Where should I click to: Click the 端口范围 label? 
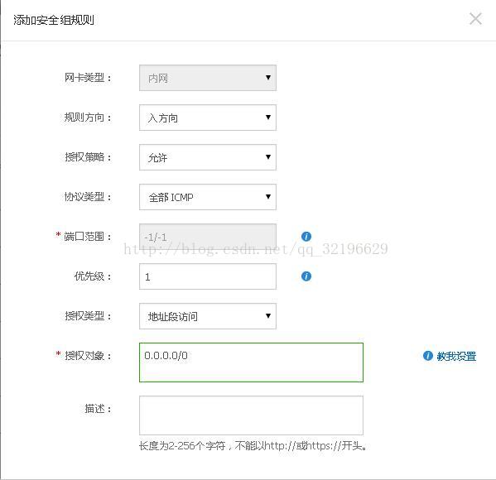[88, 236]
